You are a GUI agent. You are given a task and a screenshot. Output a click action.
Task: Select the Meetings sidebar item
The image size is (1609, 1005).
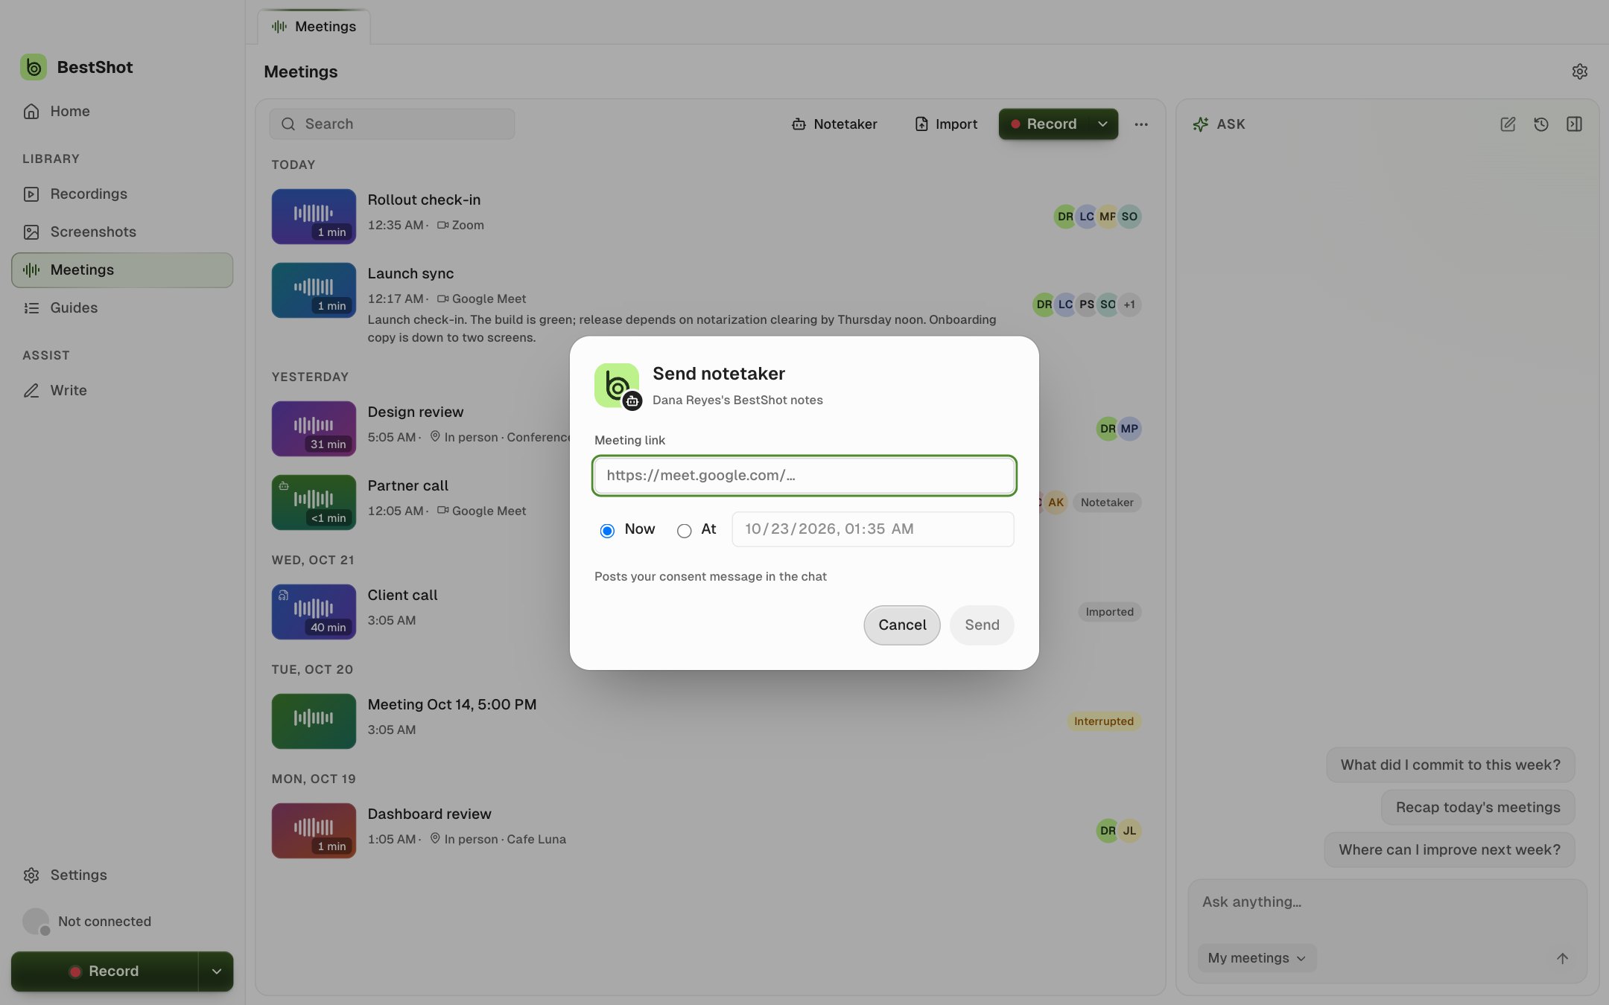tap(122, 269)
